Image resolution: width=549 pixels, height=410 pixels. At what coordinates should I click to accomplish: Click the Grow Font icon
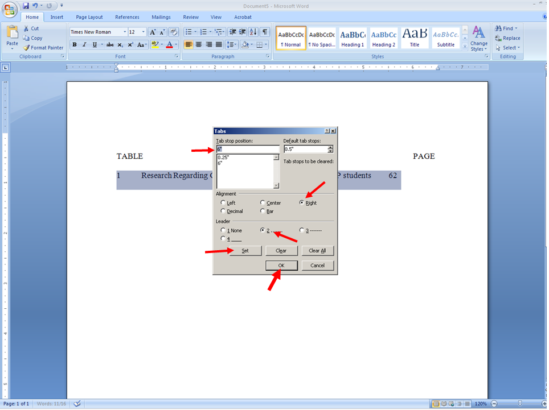click(152, 31)
